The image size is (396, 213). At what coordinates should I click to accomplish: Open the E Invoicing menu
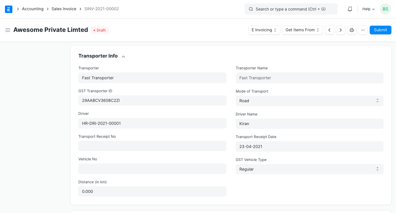(x=264, y=30)
